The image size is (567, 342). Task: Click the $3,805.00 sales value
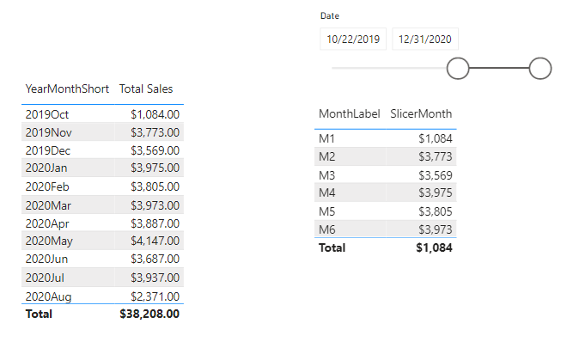coord(155,187)
